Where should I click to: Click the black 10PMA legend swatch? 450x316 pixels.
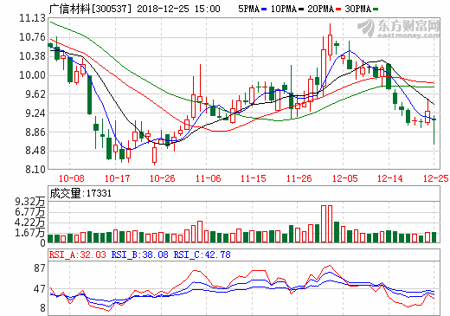(301, 10)
